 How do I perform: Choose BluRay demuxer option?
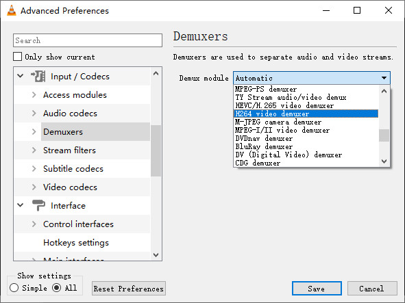click(x=306, y=147)
